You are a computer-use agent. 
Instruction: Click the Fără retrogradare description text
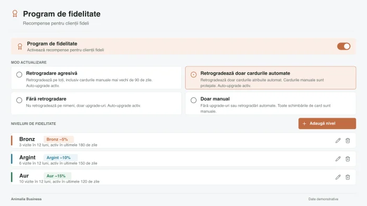tap(83, 106)
